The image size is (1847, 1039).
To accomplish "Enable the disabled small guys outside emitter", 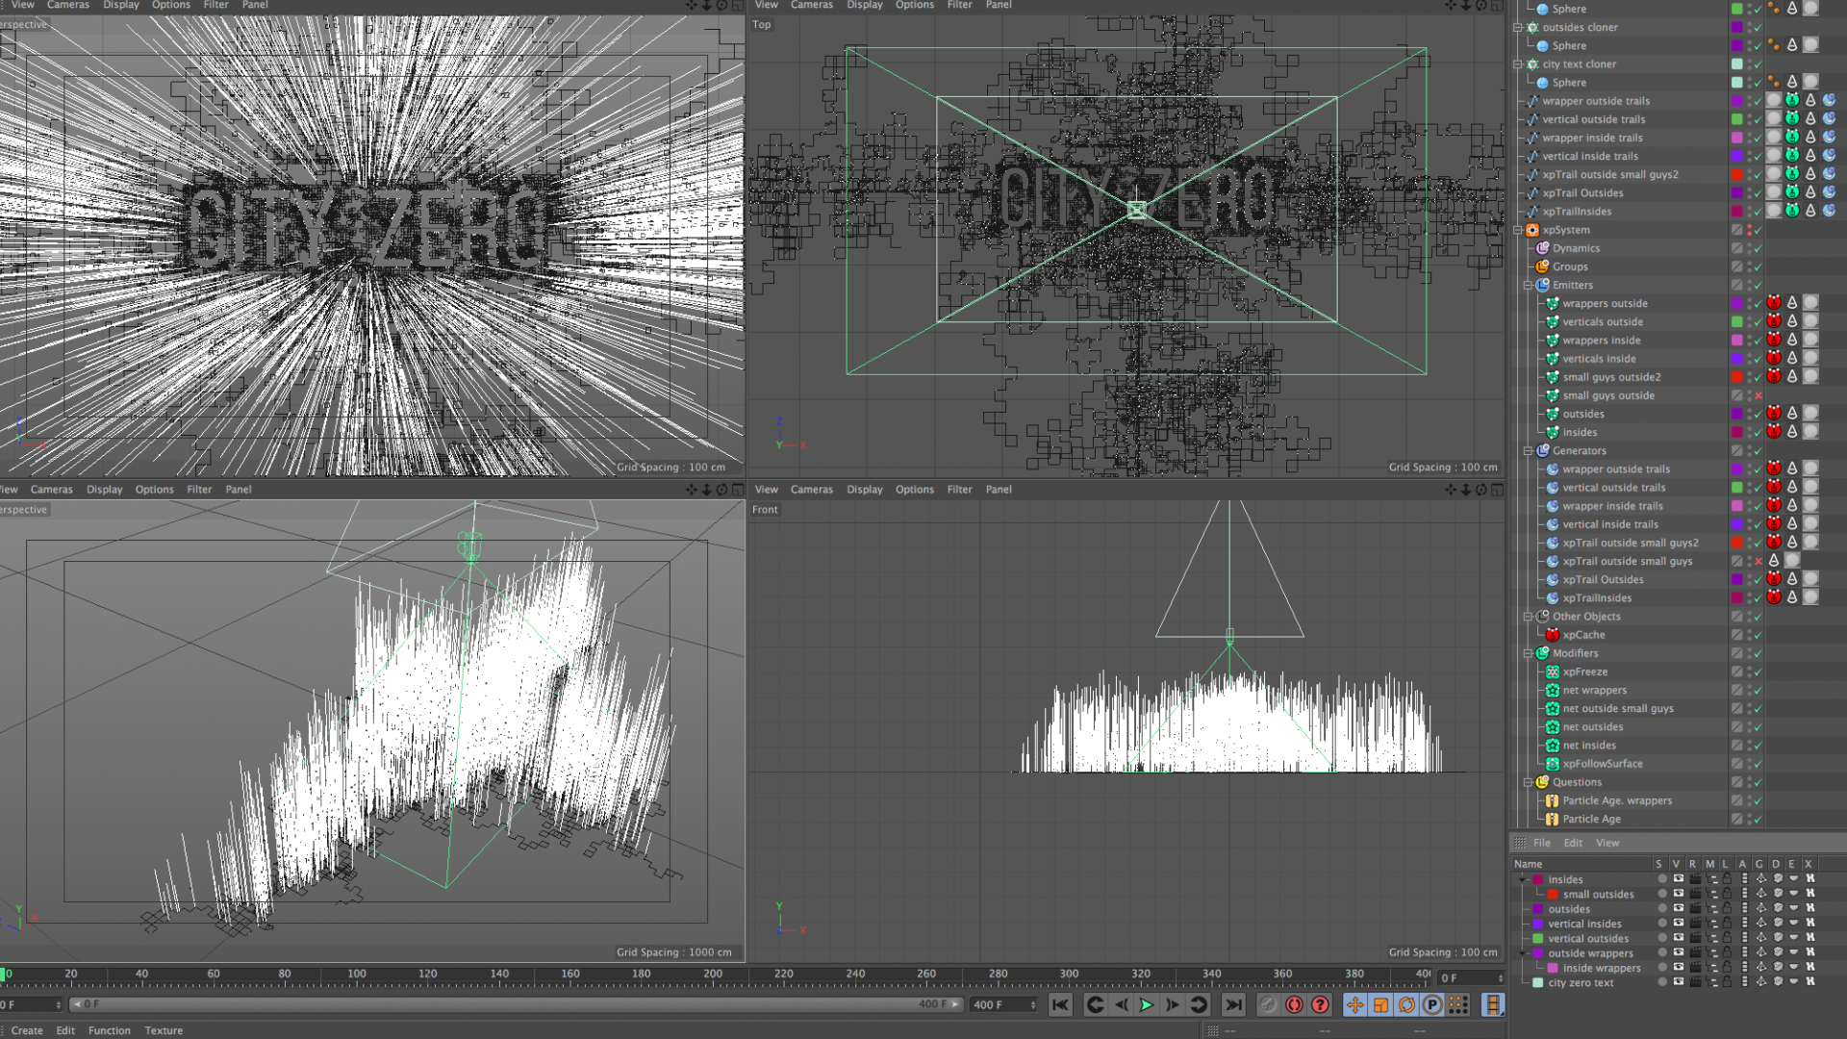I will coord(1758,395).
